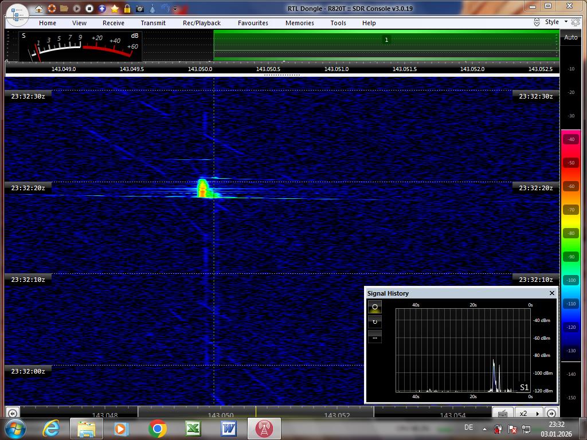Click the blue plus add icon

point(102,8)
